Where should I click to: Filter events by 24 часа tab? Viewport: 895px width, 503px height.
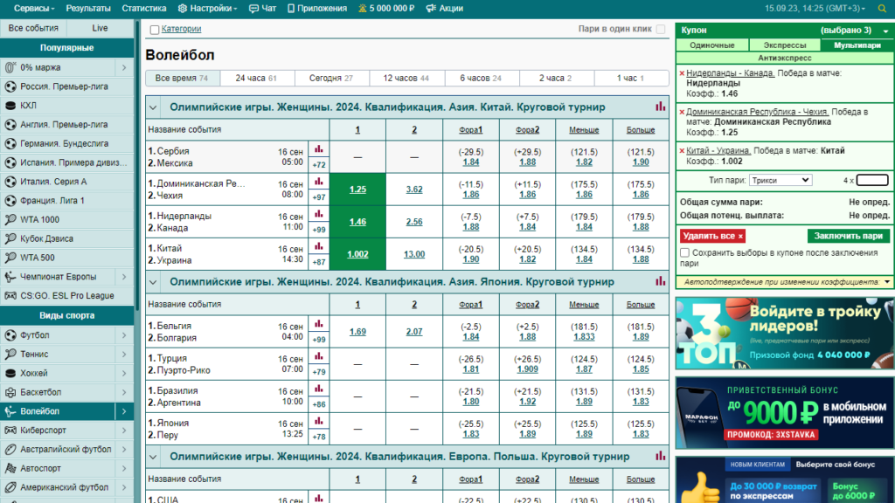point(257,78)
